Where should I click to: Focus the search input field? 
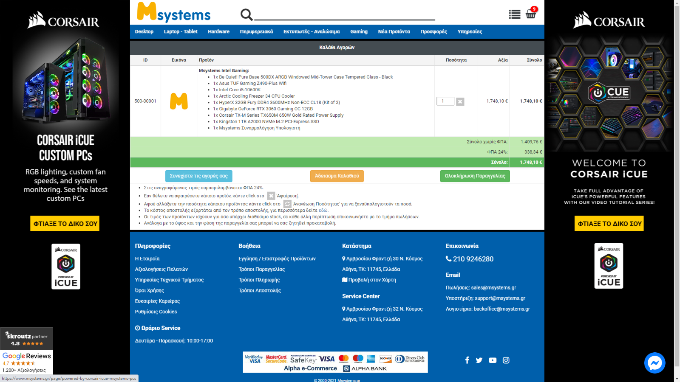point(345,15)
